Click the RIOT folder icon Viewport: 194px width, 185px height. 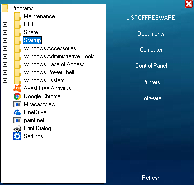click(x=17, y=24)
